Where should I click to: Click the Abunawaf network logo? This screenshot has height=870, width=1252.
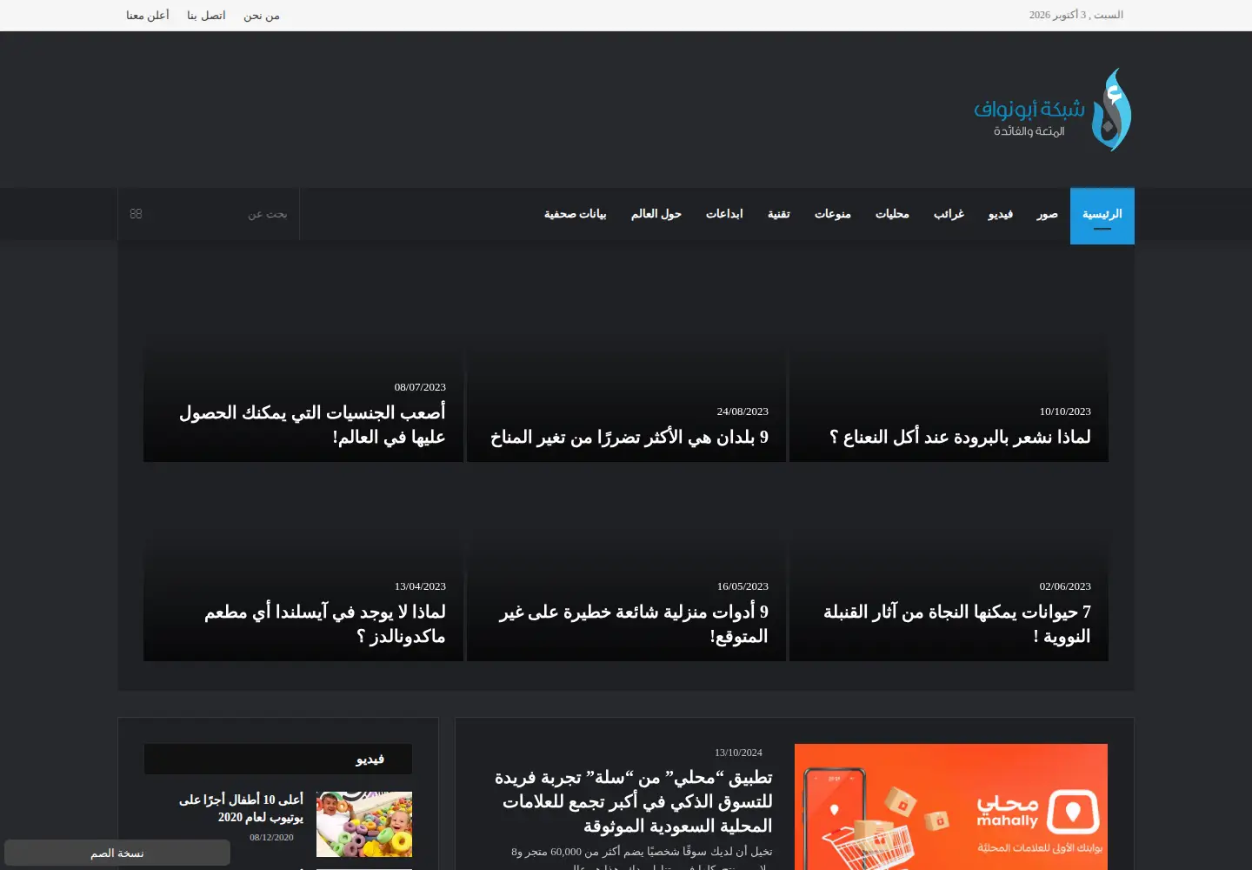point(1052,110)
